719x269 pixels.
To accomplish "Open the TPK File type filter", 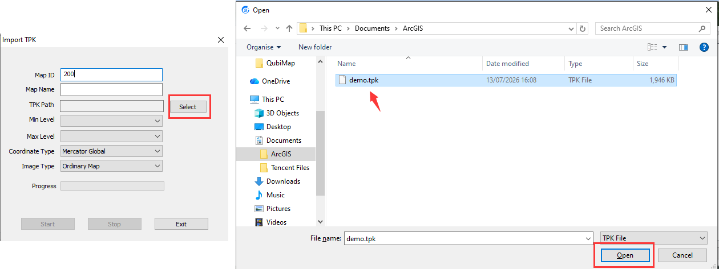I will coord(654,239).
